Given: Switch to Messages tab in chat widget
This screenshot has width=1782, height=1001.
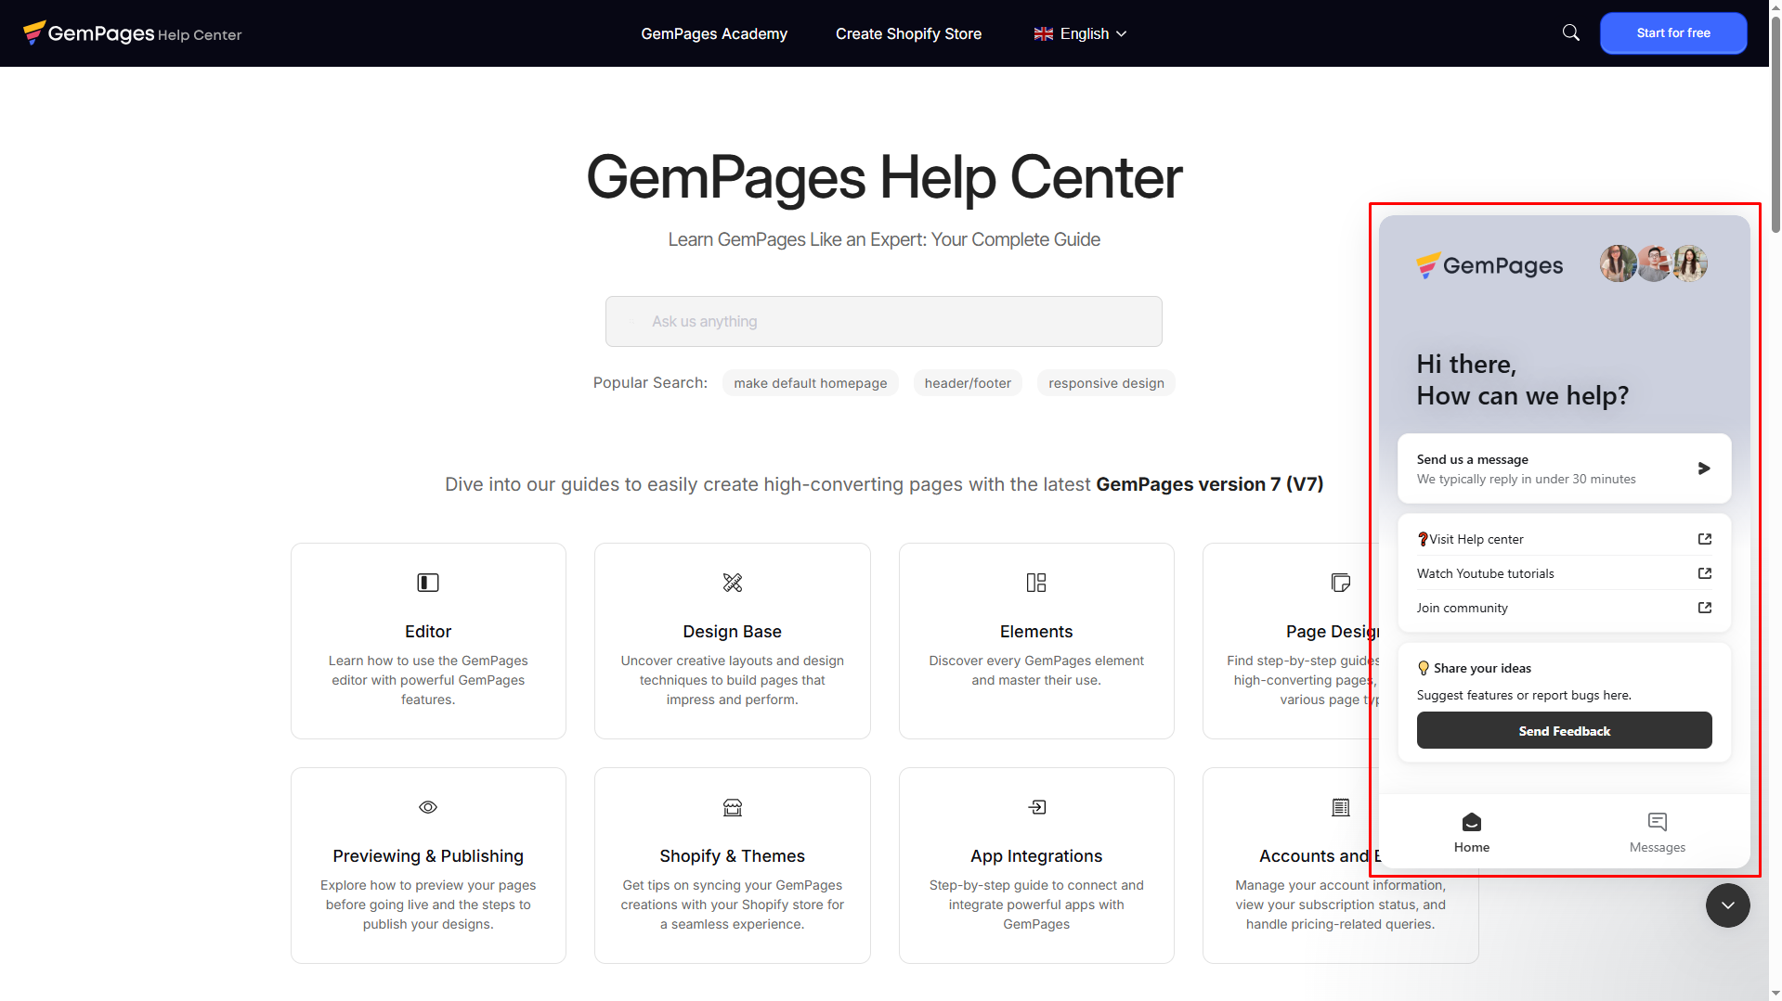Looking at the screenshot, I should pos(1657,831).
